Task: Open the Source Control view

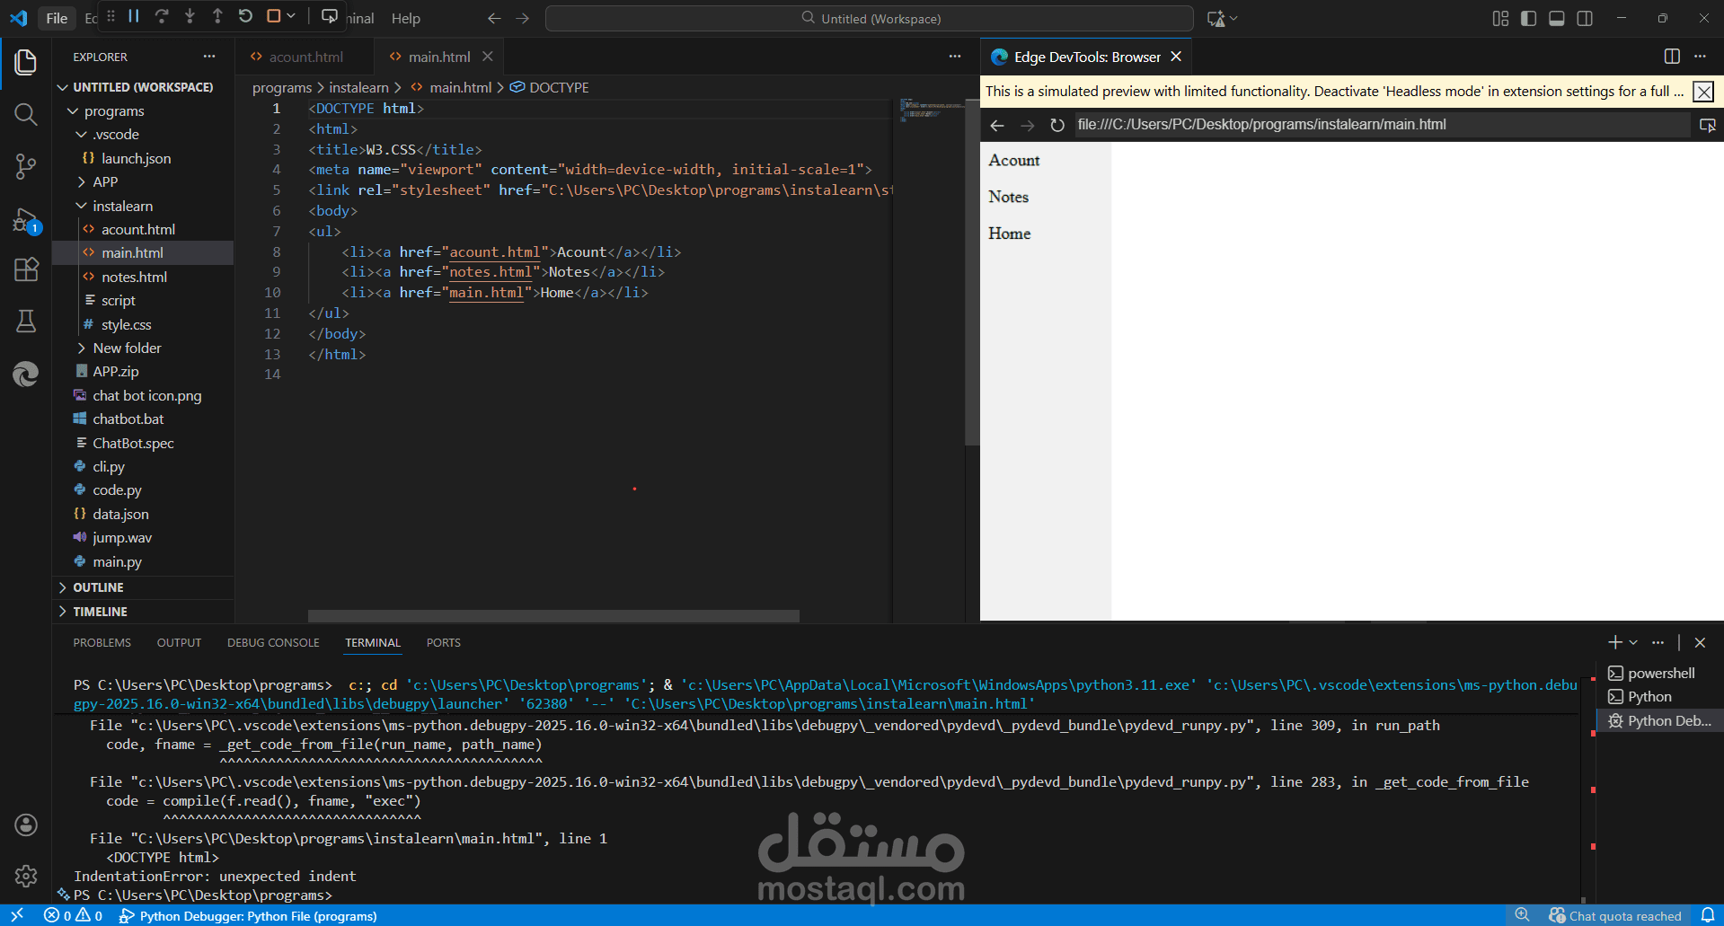Action: [x=26, y=166]
